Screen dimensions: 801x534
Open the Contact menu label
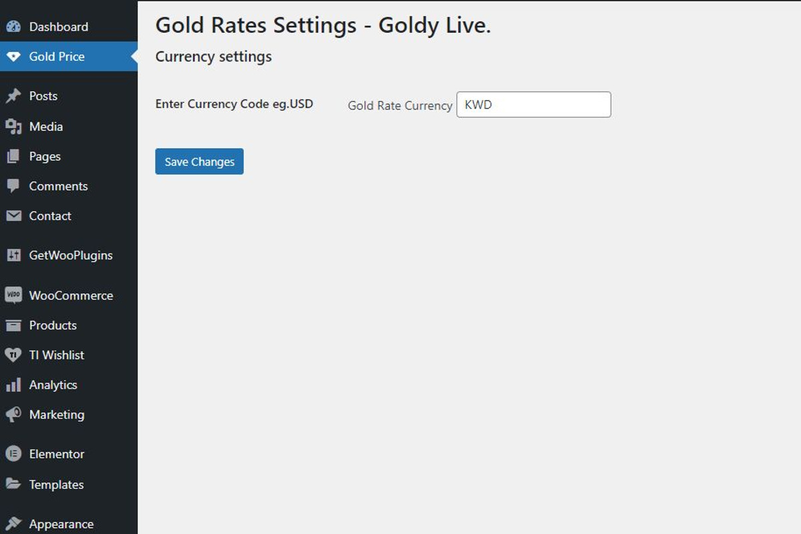pos(50,216)
